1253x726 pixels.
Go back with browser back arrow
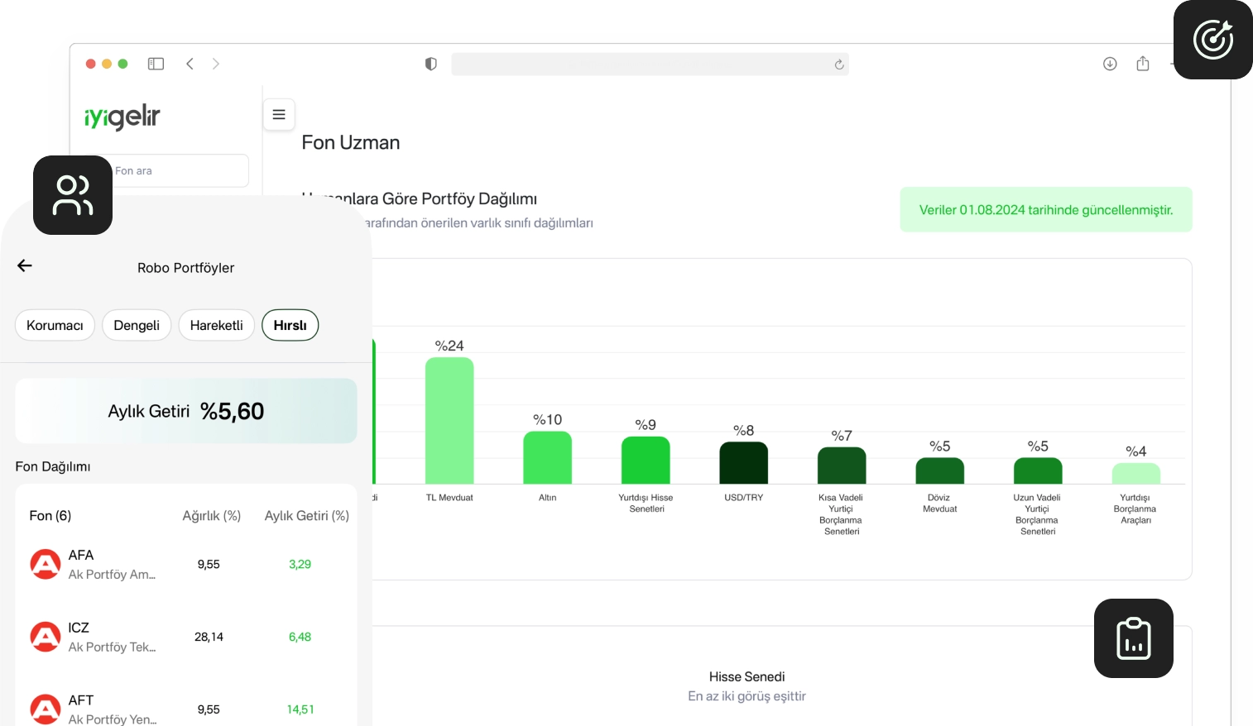190,64
